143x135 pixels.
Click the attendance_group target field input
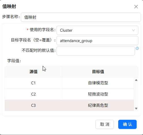click(x=97, y=41)
